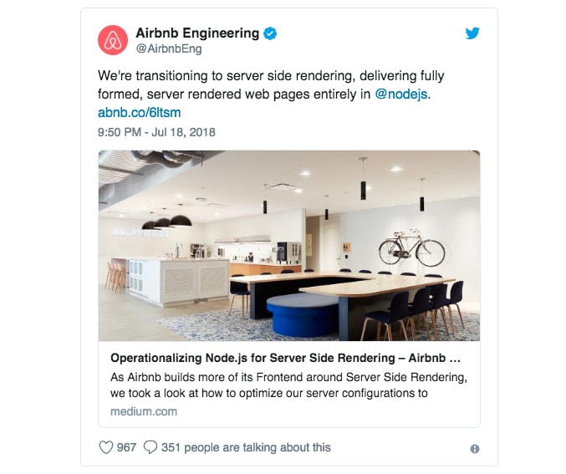Click the 967 likes count
This screenshot has height=474, width=566.
126,447
